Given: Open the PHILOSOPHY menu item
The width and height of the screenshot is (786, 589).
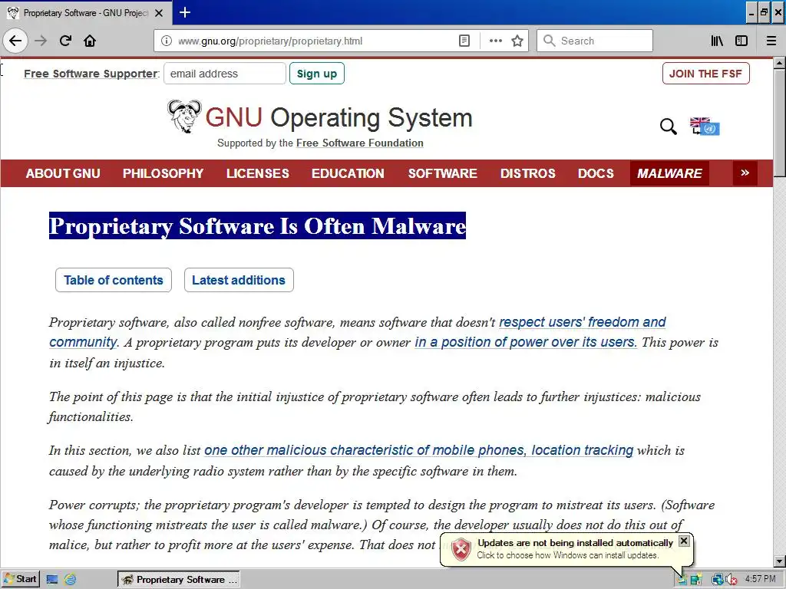Looking at the screenshot, I should pos(163,173).
